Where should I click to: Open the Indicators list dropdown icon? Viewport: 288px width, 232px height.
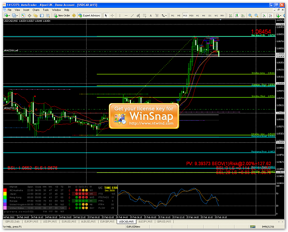click(278, 16)
